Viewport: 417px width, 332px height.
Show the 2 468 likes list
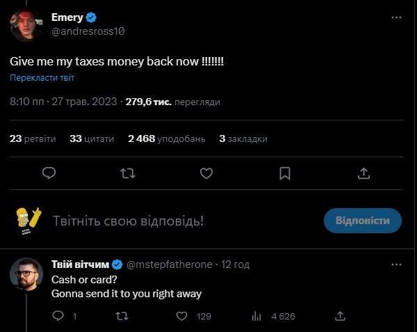click(166, 139)
